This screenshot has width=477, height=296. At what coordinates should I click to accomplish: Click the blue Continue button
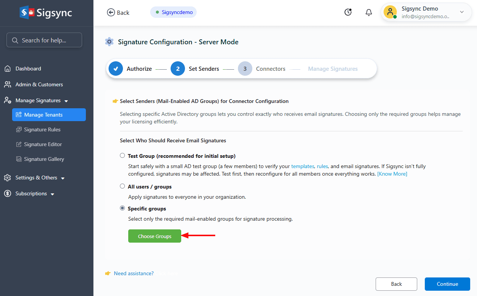click(x=447, y=284)
